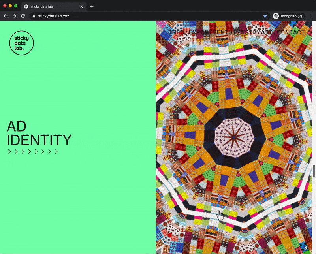Click the browser forward arrow
The width and height of the screenshot is (316, 254).
[14, 16]
